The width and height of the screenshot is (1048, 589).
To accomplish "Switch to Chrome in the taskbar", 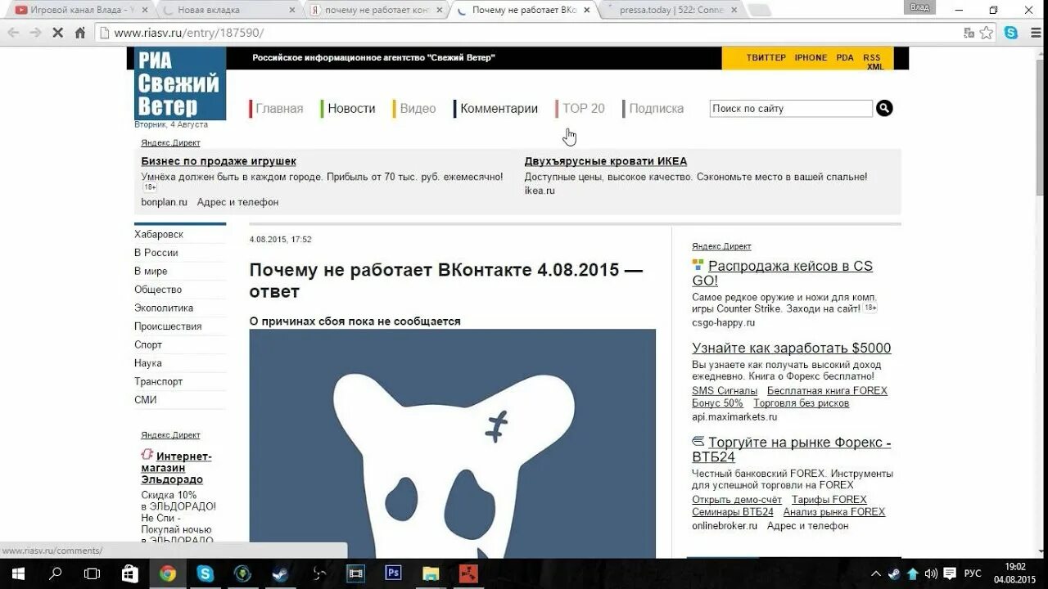I will click(168, 573).
